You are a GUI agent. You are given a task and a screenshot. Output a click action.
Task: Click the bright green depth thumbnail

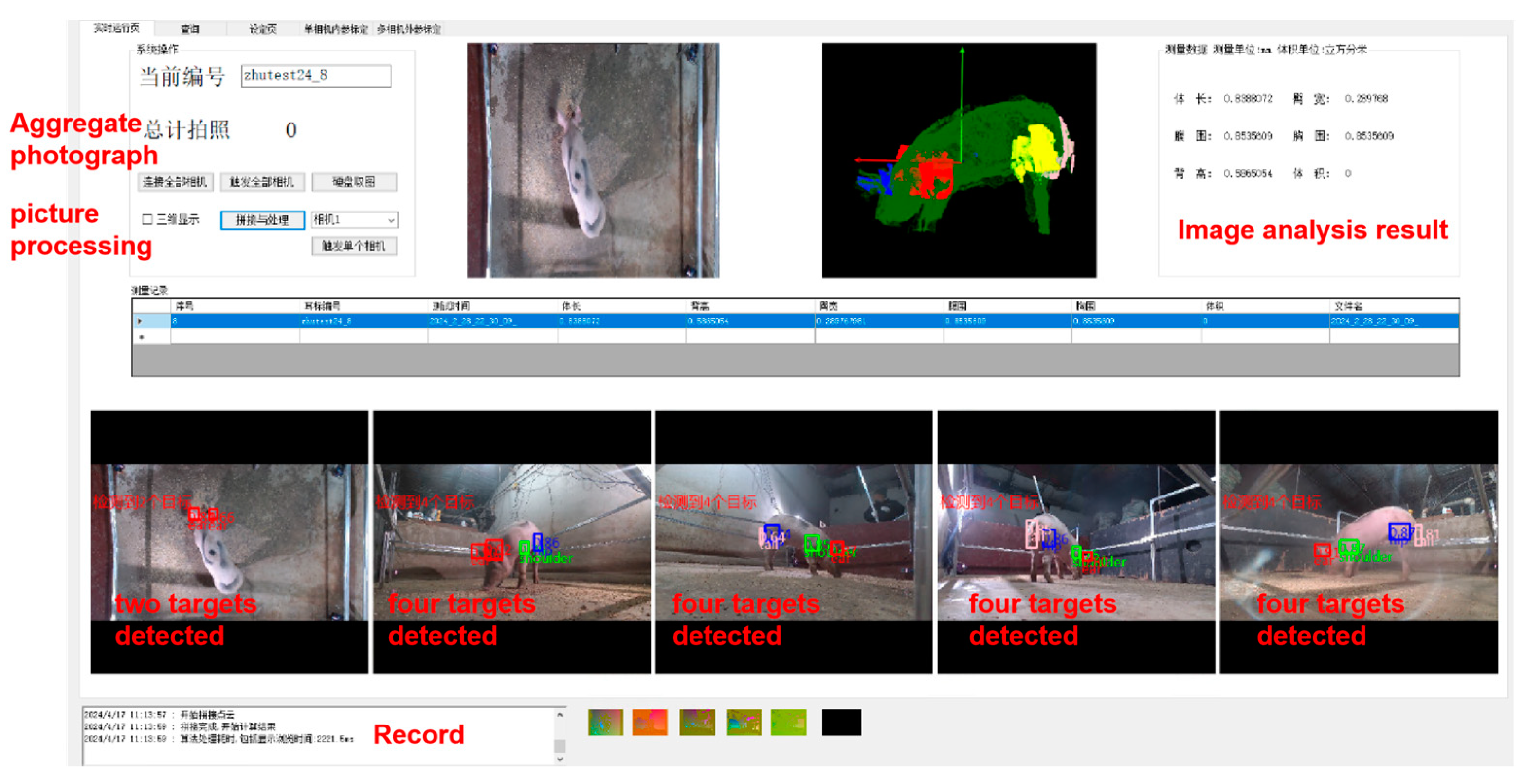(789, 723)
